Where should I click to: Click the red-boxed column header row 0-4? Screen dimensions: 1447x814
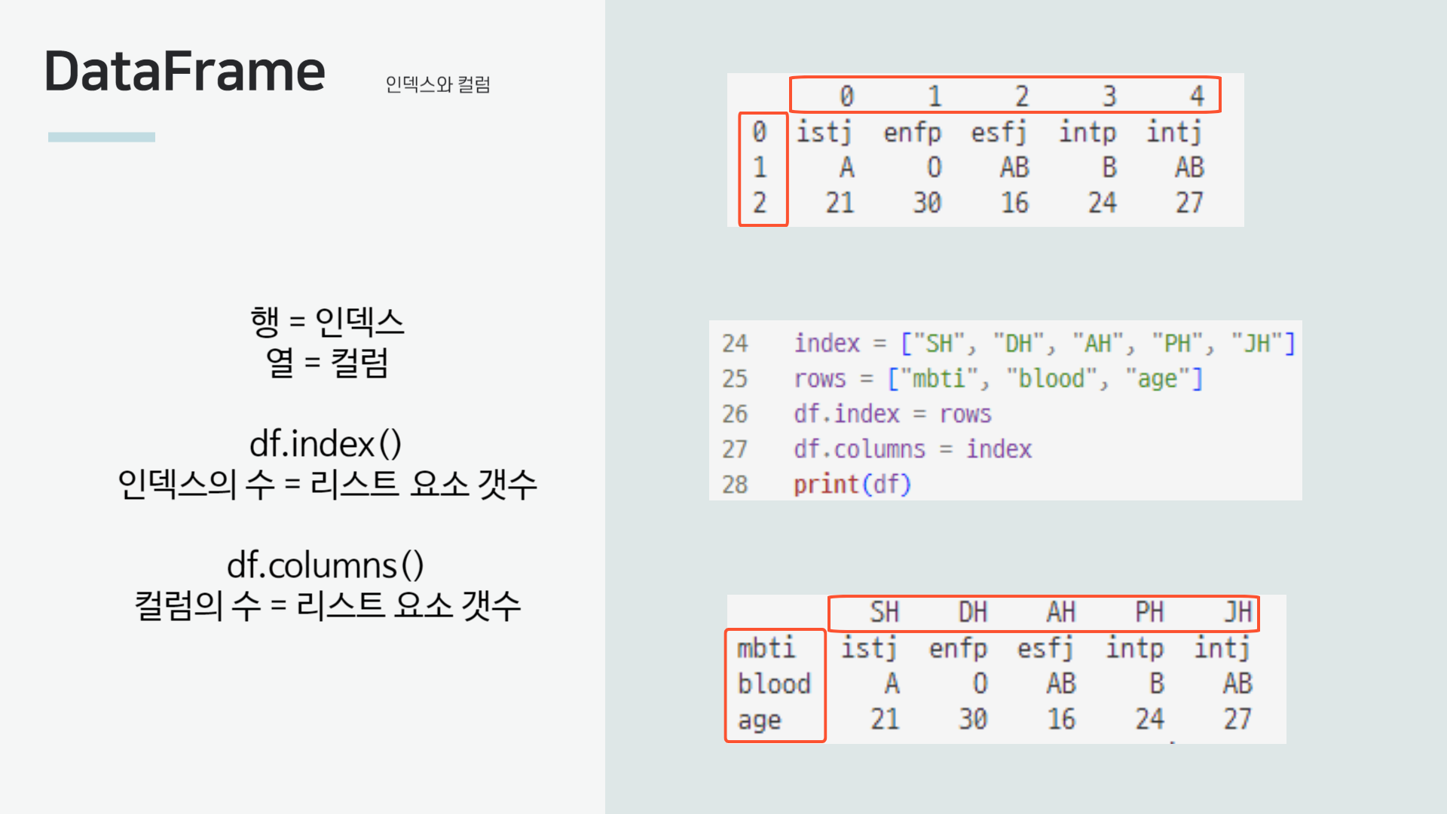pos(1005,95)
